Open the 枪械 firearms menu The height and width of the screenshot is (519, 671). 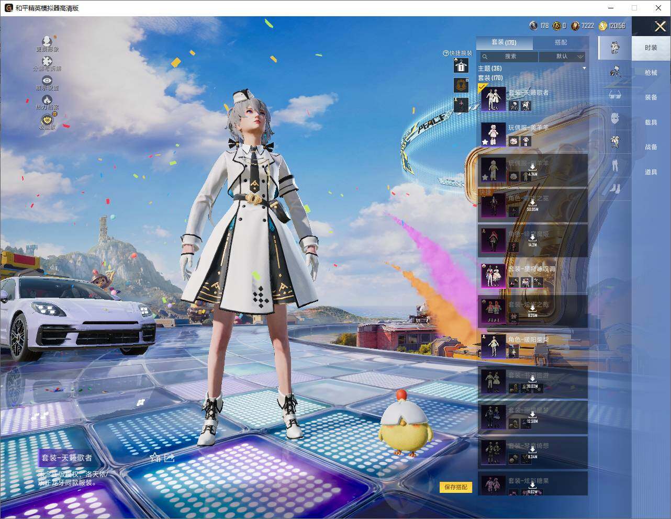tap(651, 73)
